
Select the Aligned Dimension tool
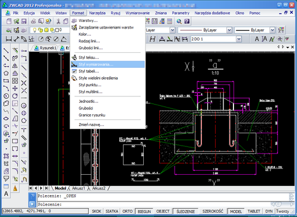[16, 39]
